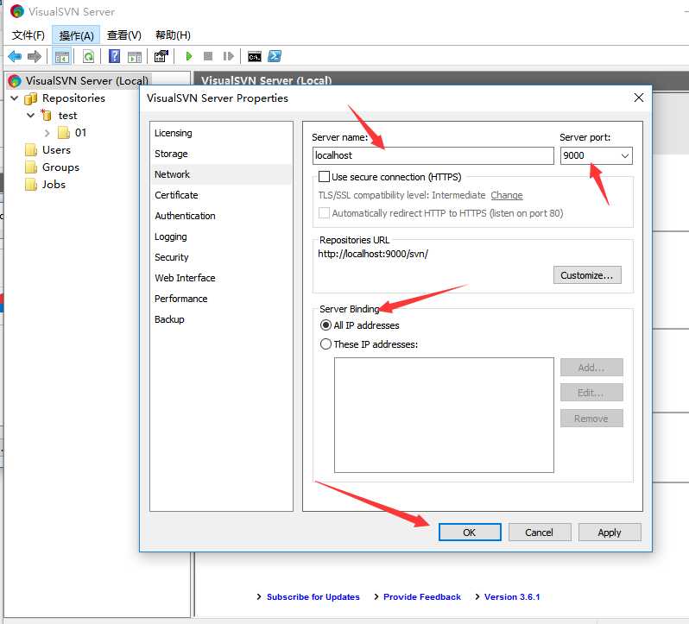
Task: Click the Remove button
Action: (591, 419)
